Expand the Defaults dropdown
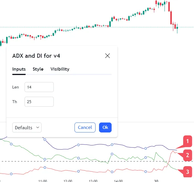Image resolution: width=194 pixels, height=182 pixels. coord(27,127)
